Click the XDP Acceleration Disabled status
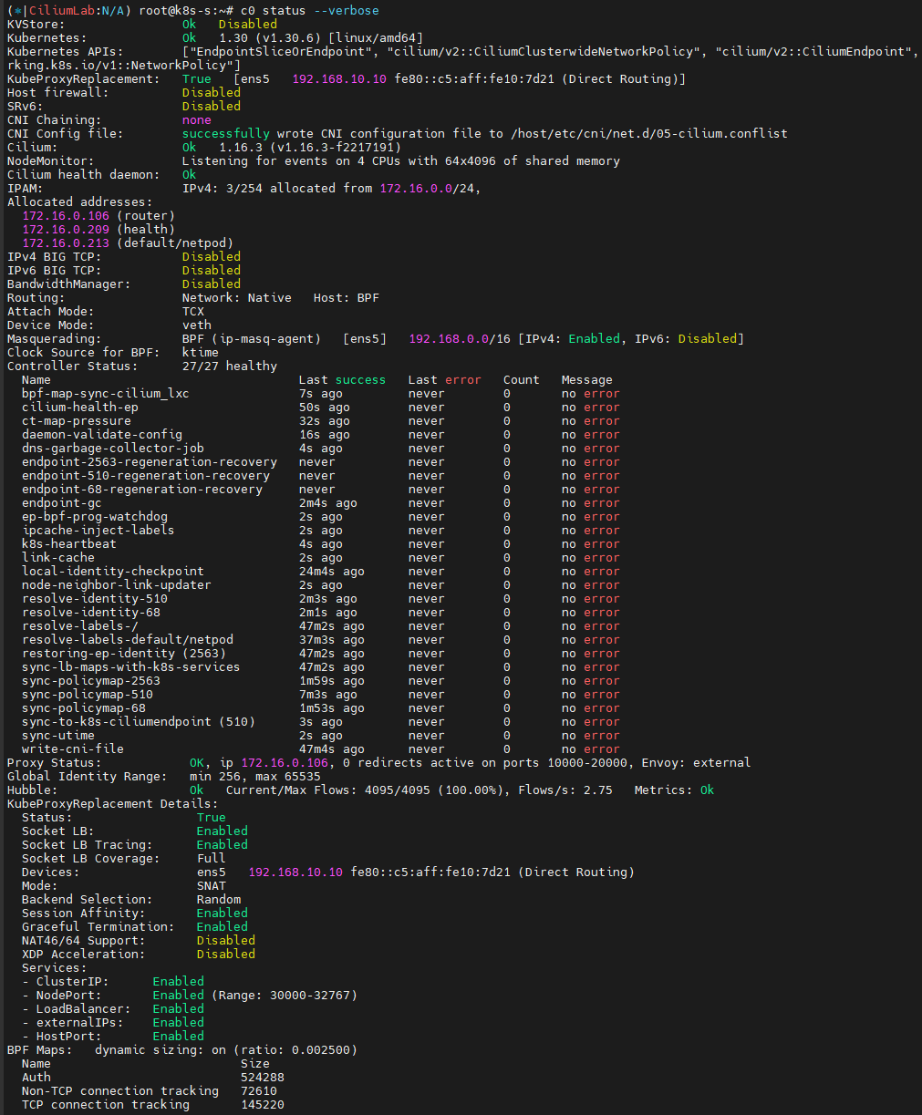Image resolution: width=922 pixels, height=1115 pixels. click(225, 954)
